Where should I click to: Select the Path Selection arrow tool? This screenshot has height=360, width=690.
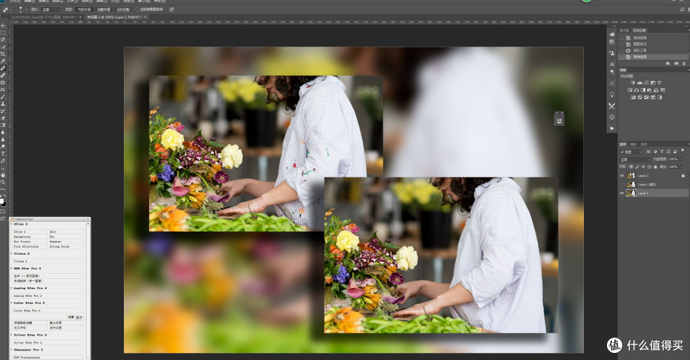click(x=3, y=167)
